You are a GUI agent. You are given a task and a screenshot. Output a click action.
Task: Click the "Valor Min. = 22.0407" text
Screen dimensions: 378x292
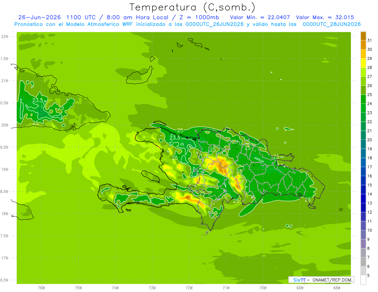tap(260, 17)
